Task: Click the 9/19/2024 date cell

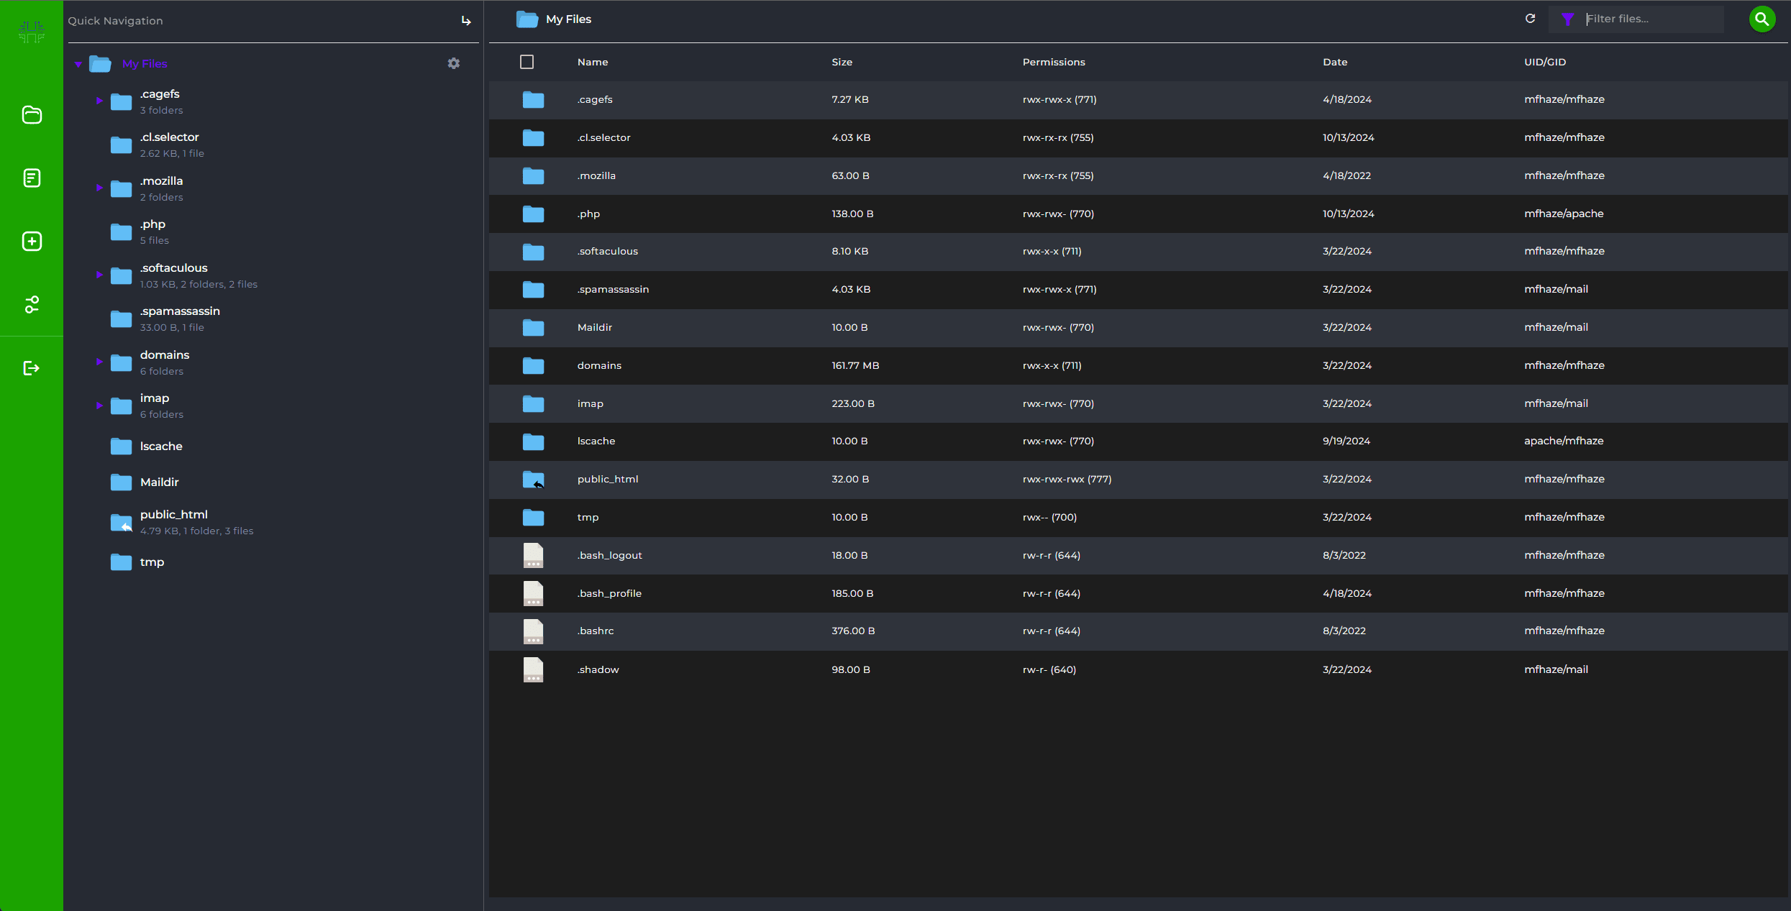Action: [1346, 441]
